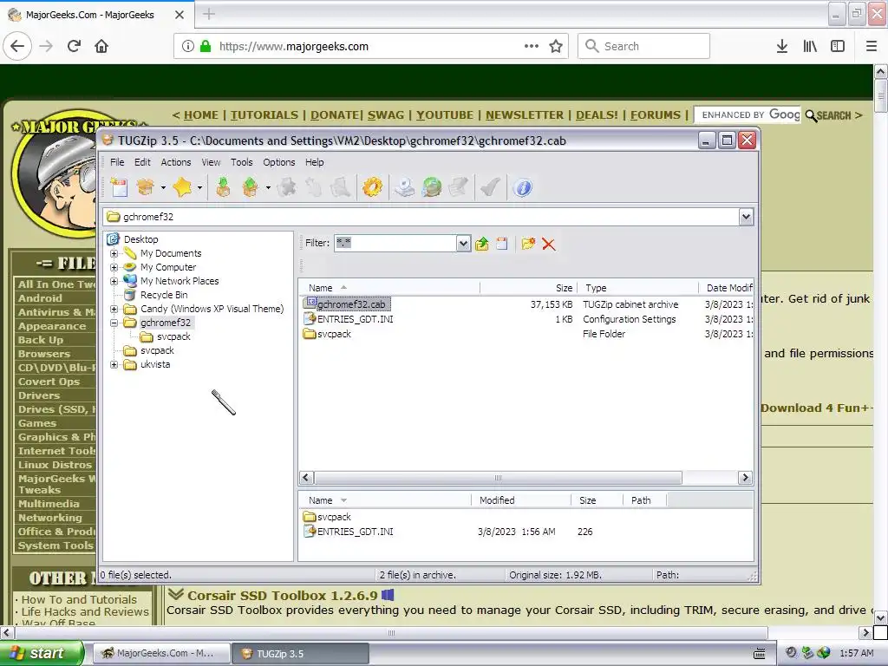Click the checkmark test toolbar icon
The height and width of the screenshot is (666, 888).
click(491, 187)
